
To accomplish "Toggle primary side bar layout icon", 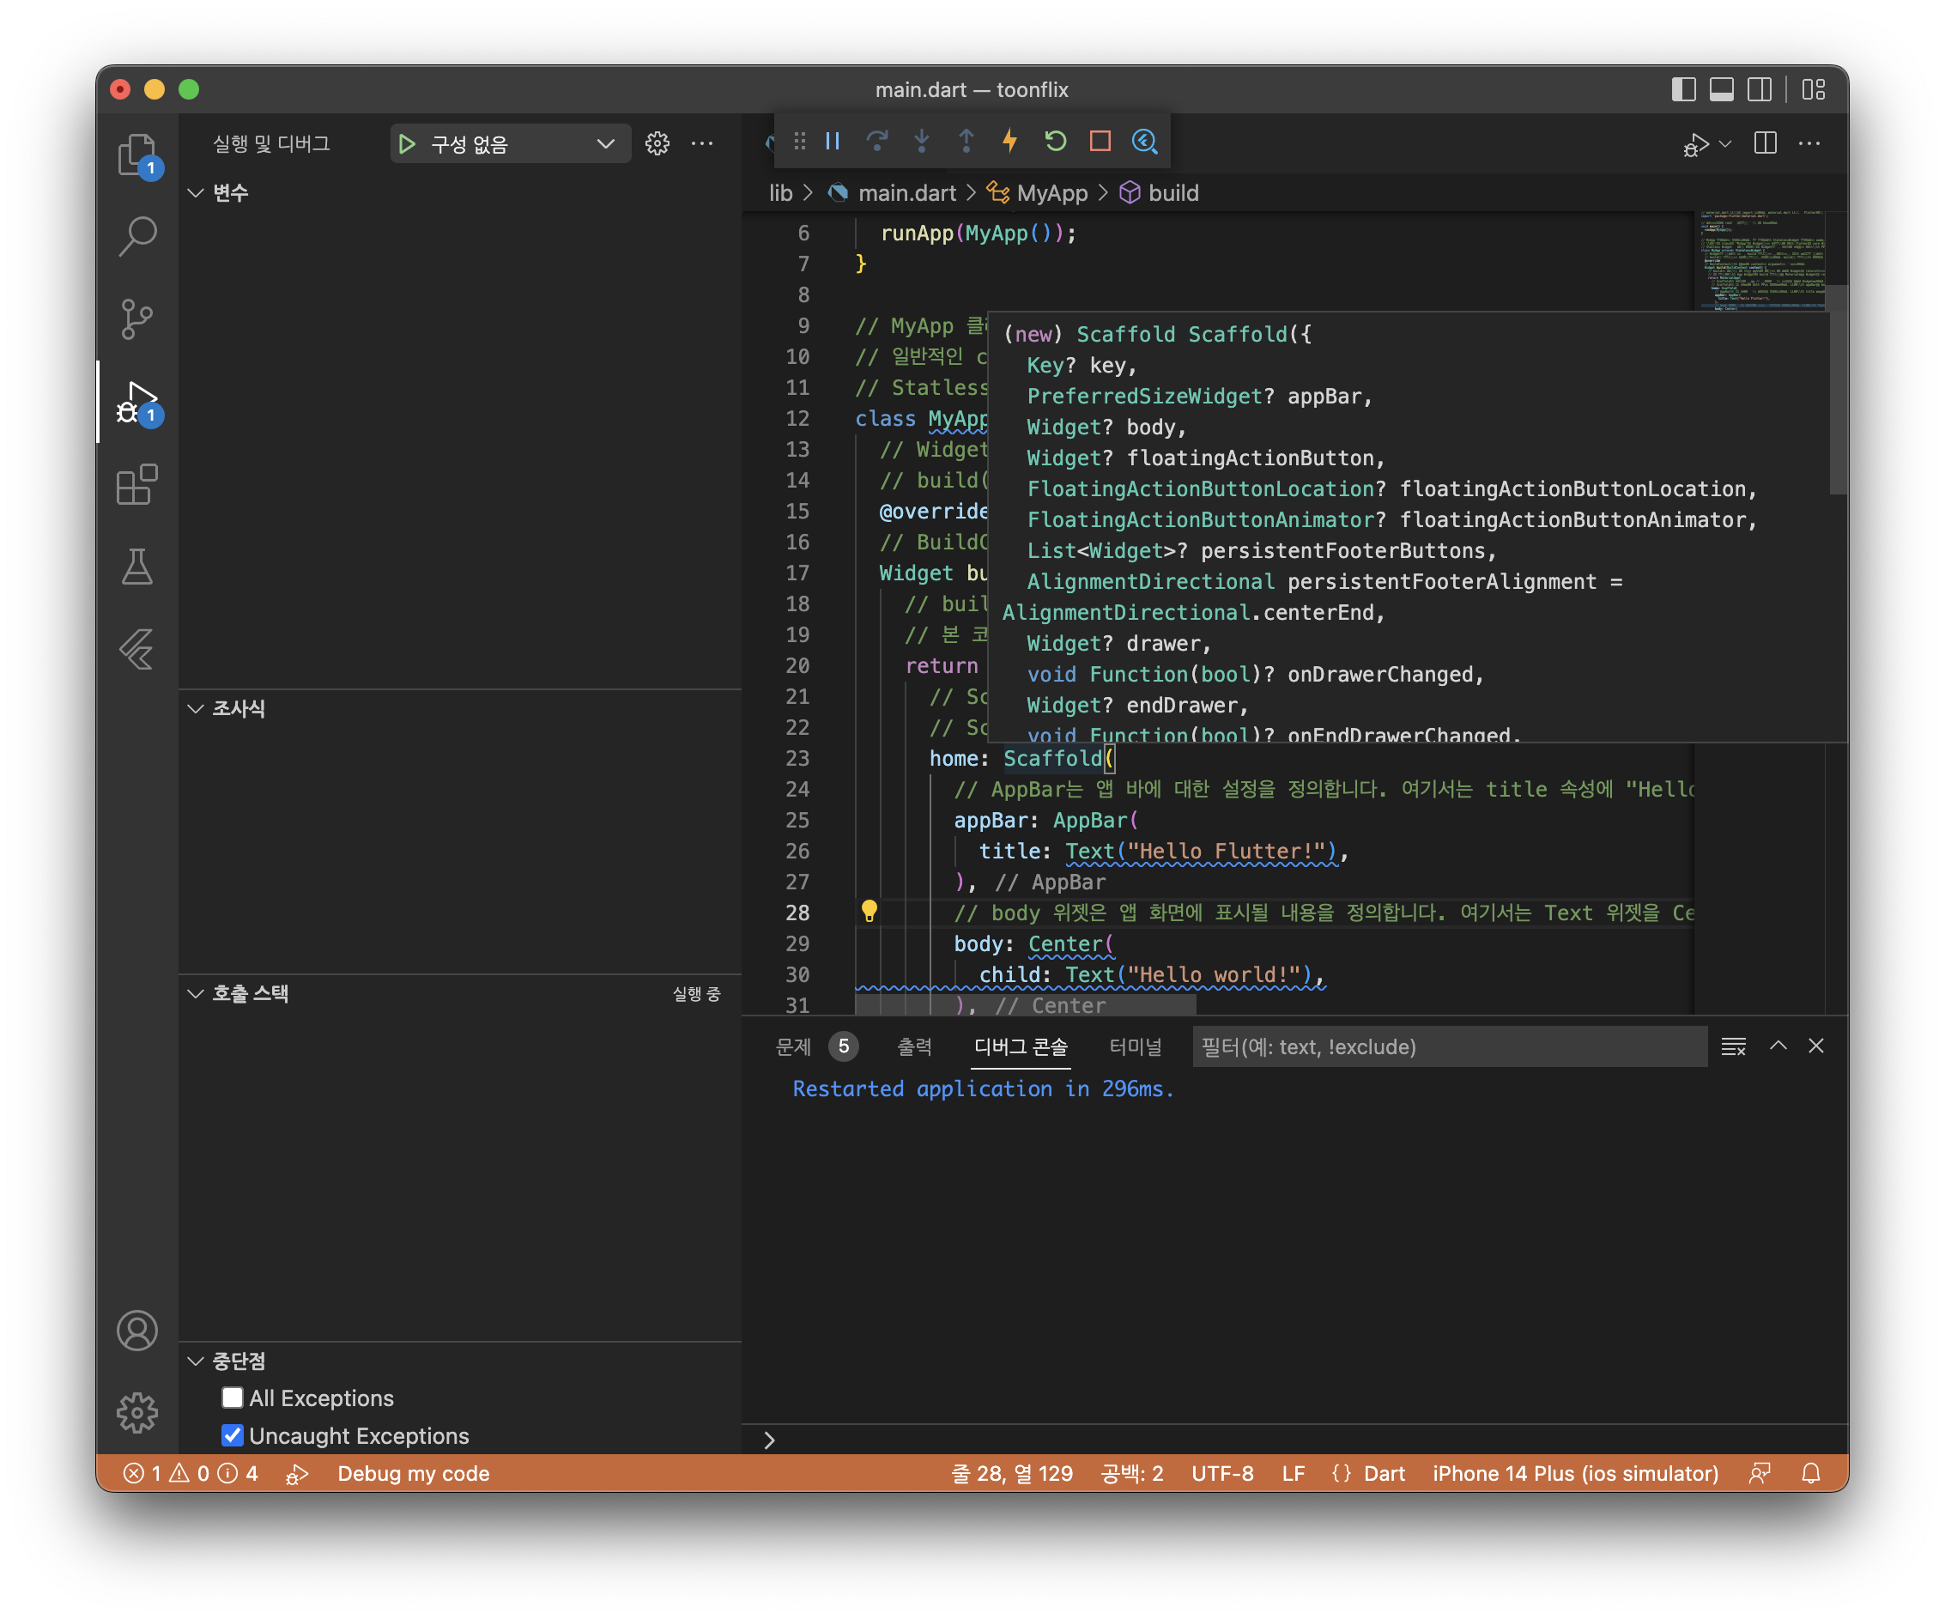I will (1683, 90).
